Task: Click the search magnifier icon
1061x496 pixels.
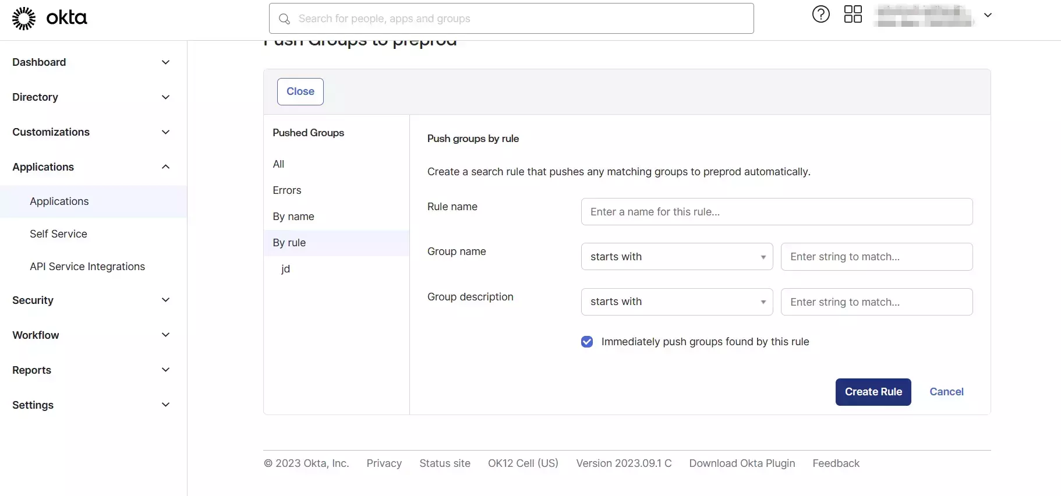Action: 284,19
